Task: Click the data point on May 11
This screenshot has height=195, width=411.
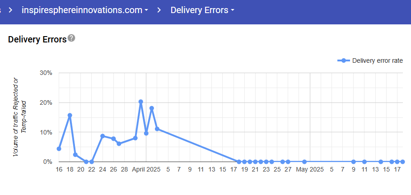Action: (x=364, y=161)
